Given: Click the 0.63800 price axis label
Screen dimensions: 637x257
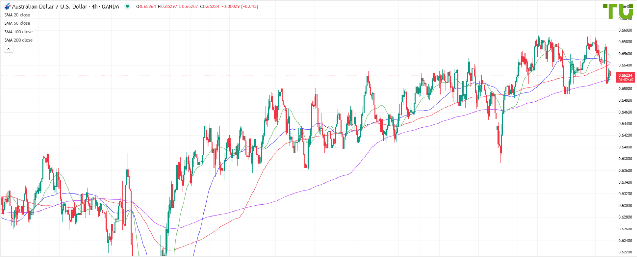Looking at the screenshot, I should [625, 159].
